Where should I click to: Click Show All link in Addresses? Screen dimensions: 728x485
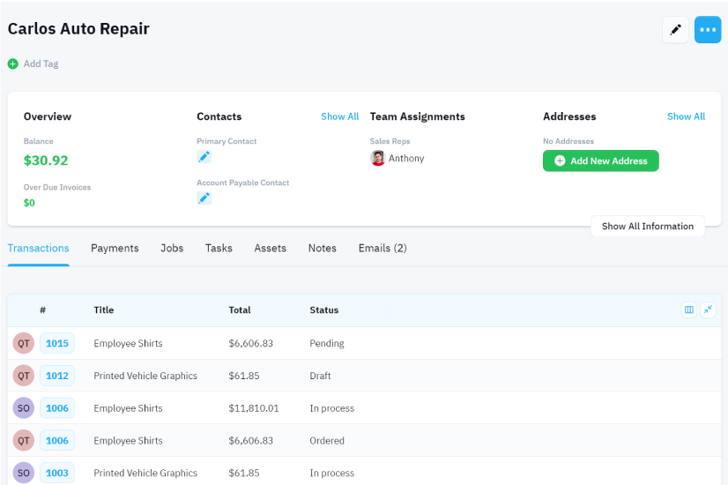pyautogui.click(x=687, y=116)
